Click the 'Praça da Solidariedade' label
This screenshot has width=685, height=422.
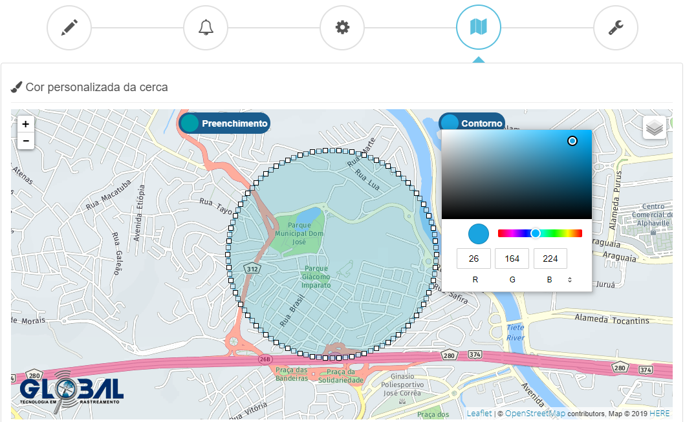(341, 375)
